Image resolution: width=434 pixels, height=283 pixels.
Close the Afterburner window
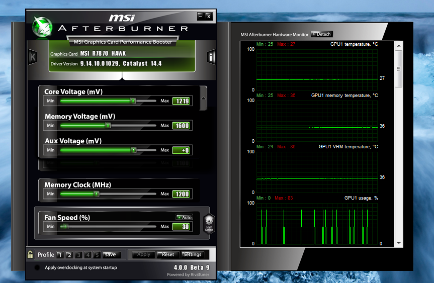click(x=209, y=16)
